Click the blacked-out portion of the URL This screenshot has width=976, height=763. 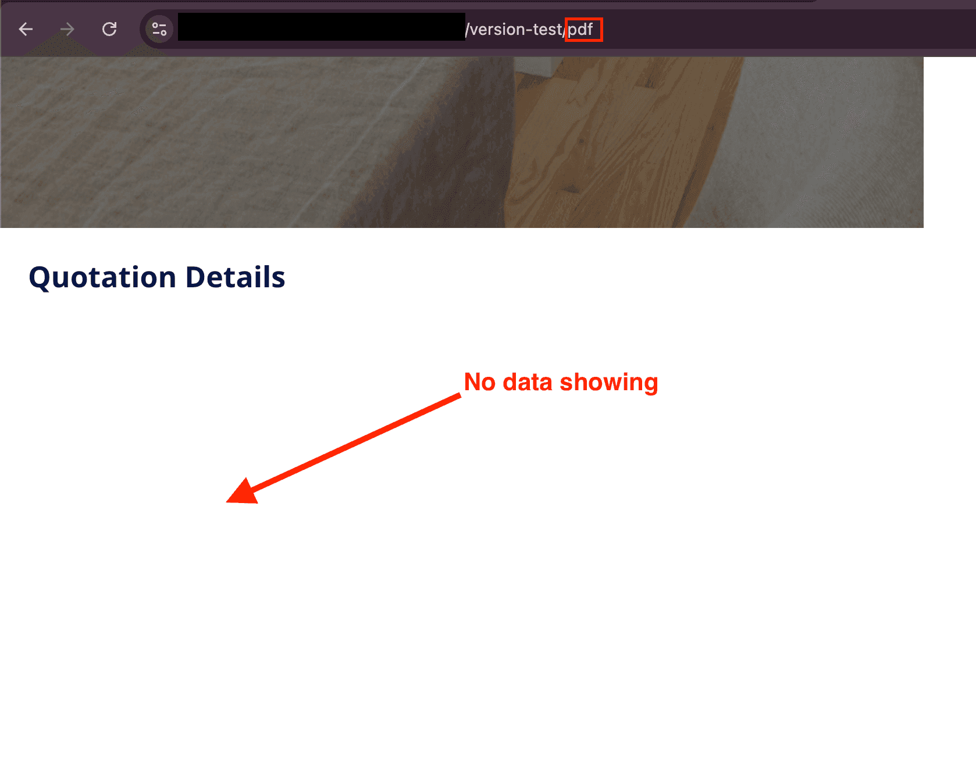(321, 27)
